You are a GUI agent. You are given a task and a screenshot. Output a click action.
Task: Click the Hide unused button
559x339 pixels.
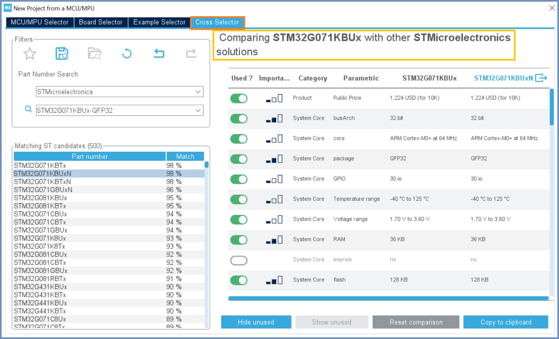256,322
